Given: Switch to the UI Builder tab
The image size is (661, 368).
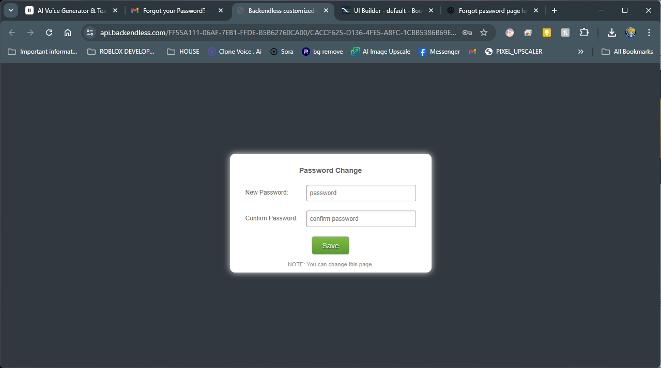Looking at the screenshot, I should [382, 10].
